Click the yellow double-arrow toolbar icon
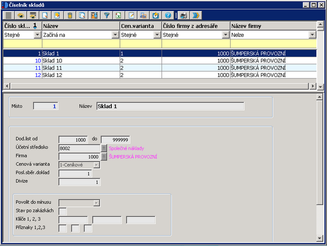This screenshot has width=327, height=246. click(x=195, y=15)
